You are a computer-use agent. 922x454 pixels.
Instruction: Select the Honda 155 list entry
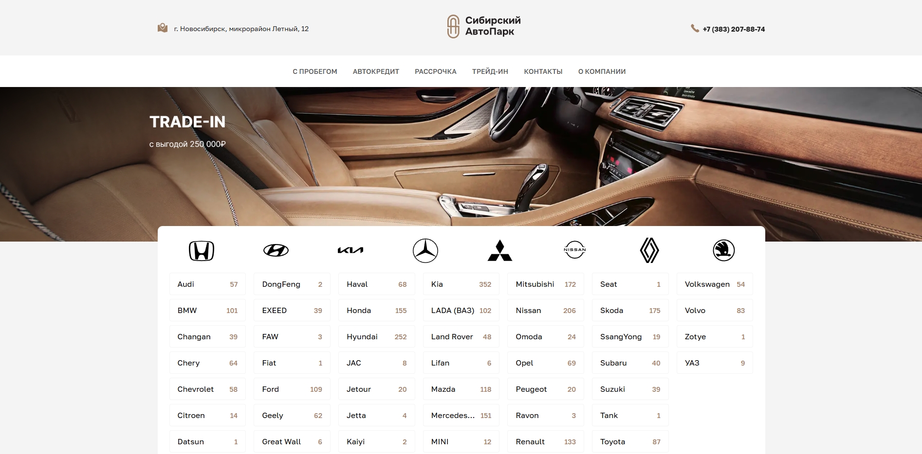(x=377, y=310)
